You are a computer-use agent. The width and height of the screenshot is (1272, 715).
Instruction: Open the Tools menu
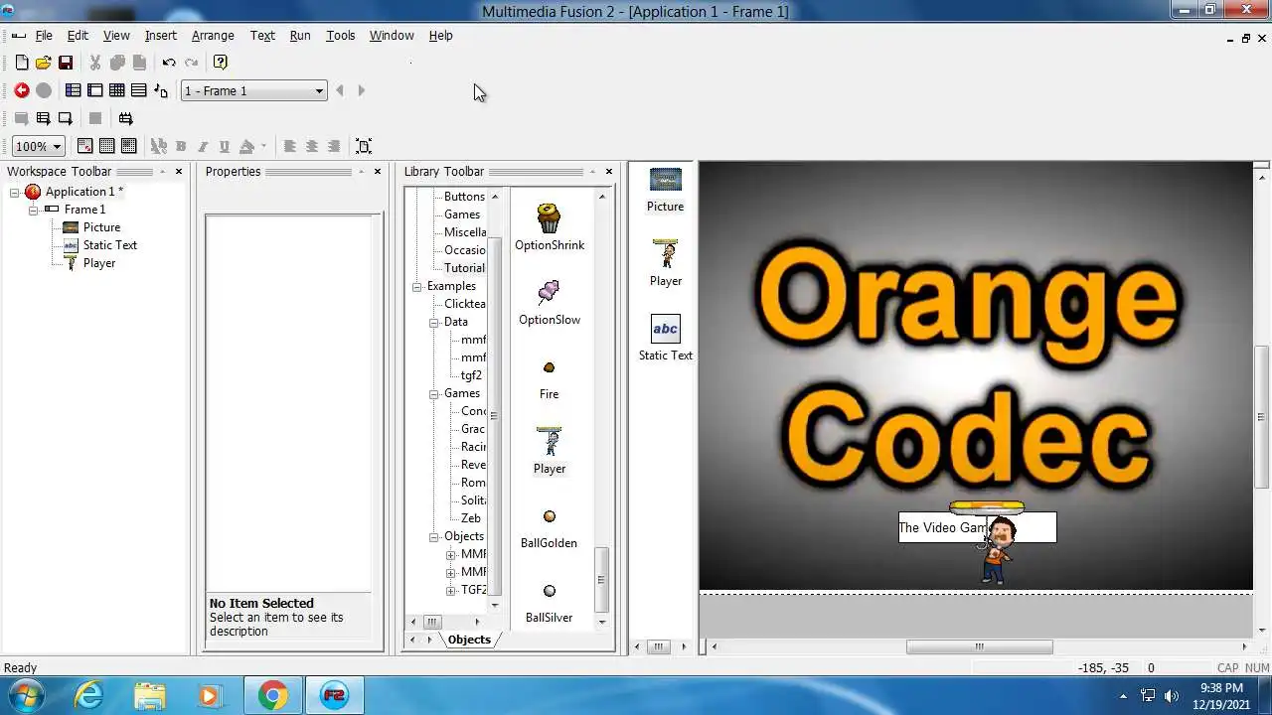(340, 35)
